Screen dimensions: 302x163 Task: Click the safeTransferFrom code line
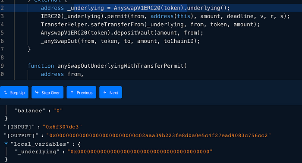click(x=150, y=25)
